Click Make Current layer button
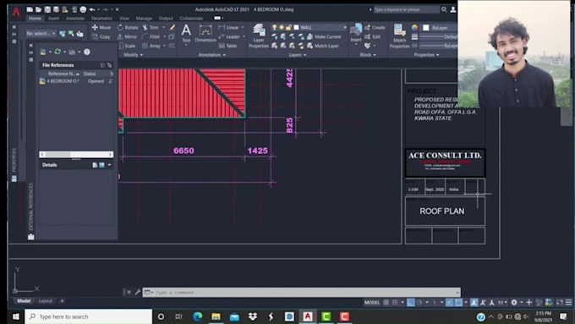 pyautogui.click(x=324, y=36)
